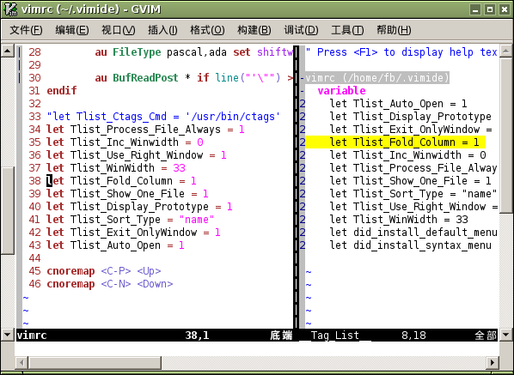This screenshot has width=514, height=375.
Task: Open the 帮助(H) menu
Action: pyautogui.click(x=394, y=30)
